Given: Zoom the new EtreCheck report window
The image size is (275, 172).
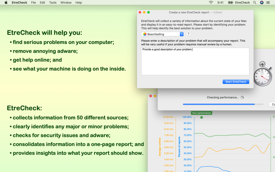Looking at the screenshot, I should click(148, 12).
